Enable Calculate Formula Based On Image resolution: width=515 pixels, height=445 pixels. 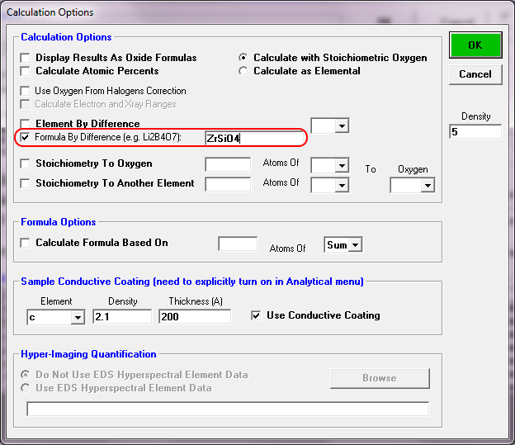tap(26, 243)
